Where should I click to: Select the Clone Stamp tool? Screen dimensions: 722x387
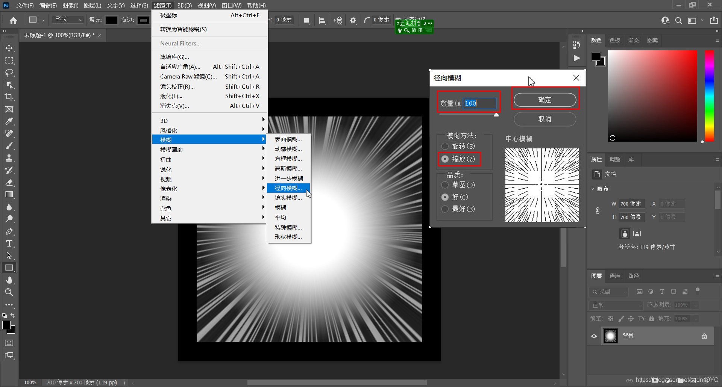[x=9, y=158]
